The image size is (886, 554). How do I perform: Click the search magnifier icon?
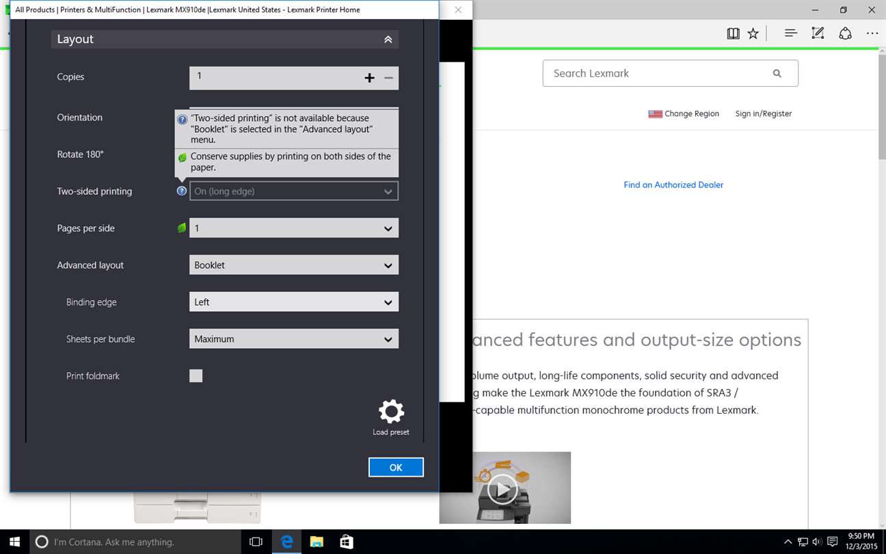click(x=777, y=73)
